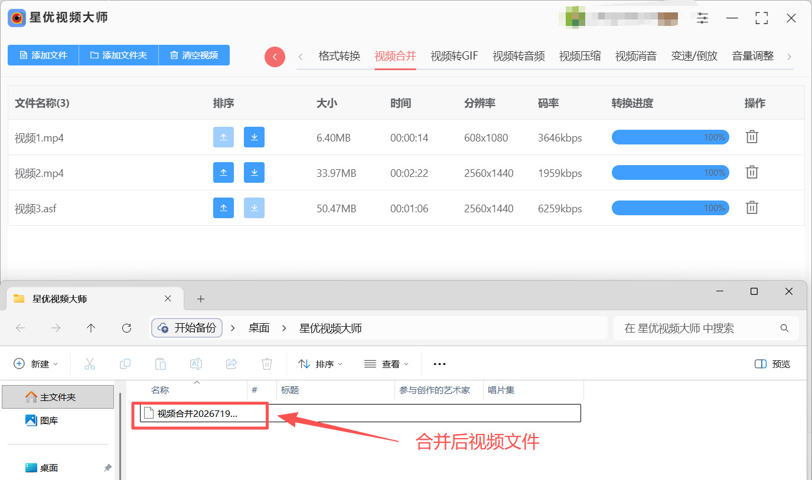Toggle the 预览 preview pane
Image resolution: width=812 pixels, height=480 pixels.
(x=772, y=364)
